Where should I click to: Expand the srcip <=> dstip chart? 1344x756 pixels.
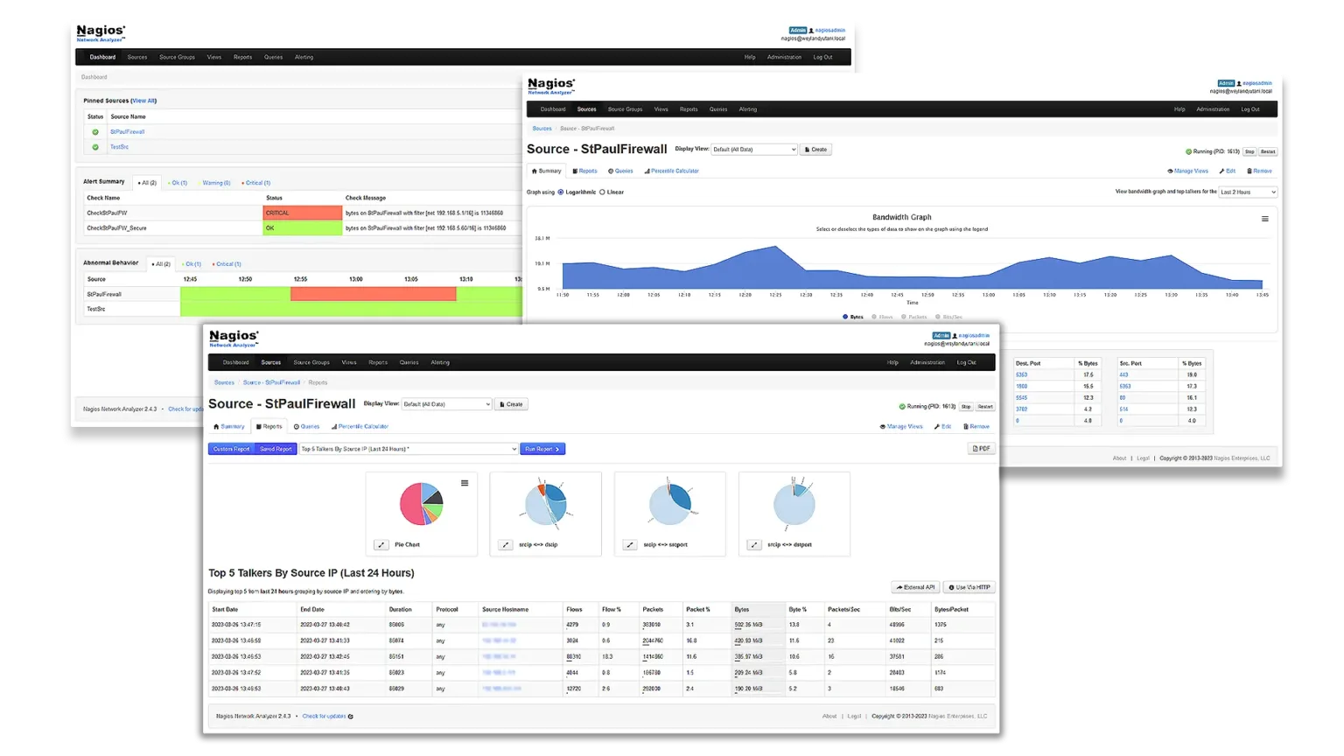(506, 544)
